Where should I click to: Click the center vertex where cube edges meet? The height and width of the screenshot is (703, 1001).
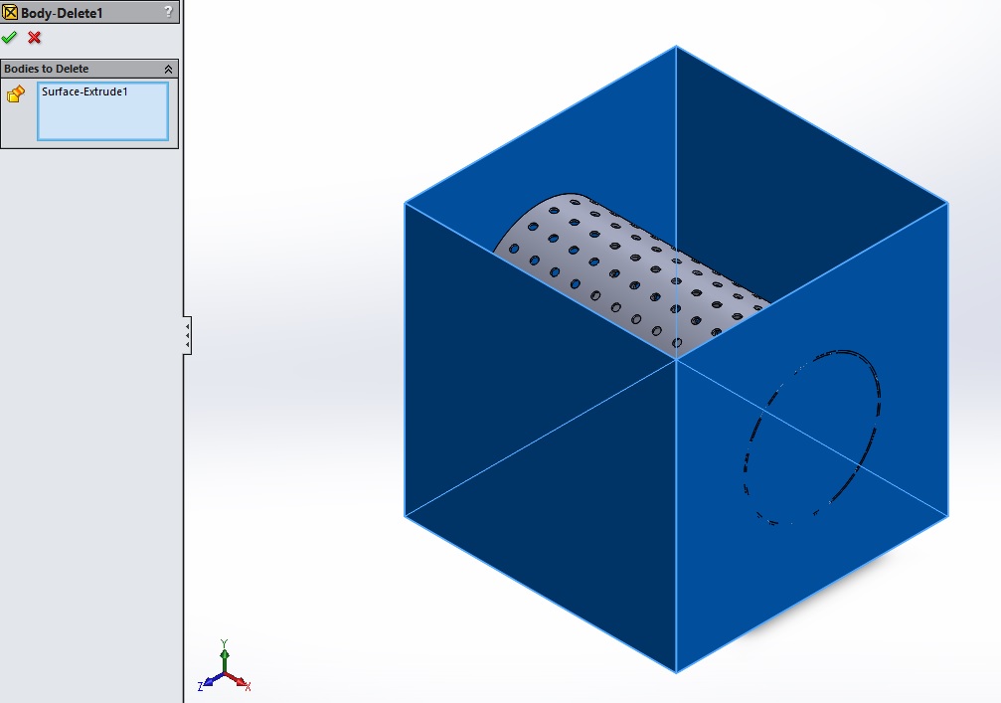click(x=676, y=358)
